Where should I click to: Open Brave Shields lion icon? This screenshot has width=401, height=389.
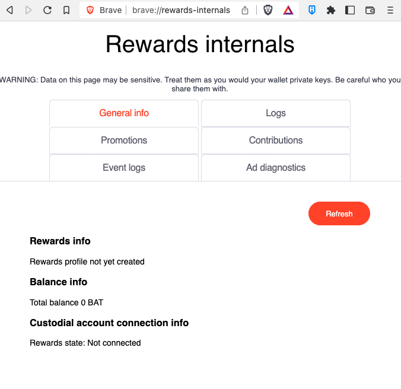268,10
